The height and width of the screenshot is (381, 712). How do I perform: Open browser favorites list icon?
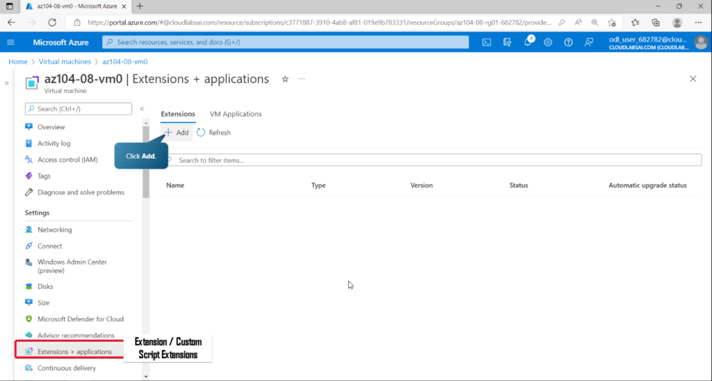click(x=636, y=22)
